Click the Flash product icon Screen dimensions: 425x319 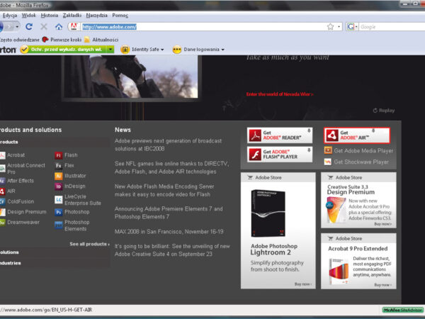[59, 155]
